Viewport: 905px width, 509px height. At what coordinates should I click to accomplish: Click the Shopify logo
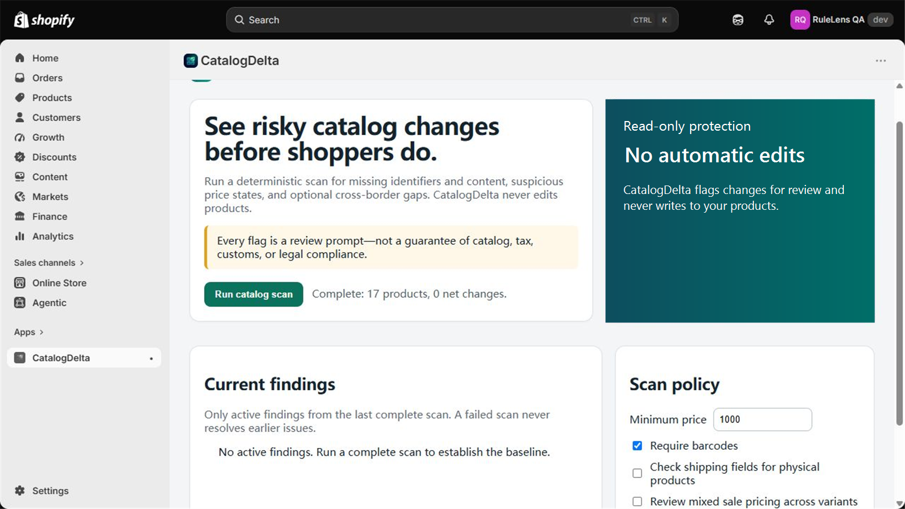pyautogui.click(x=44, y=20)
